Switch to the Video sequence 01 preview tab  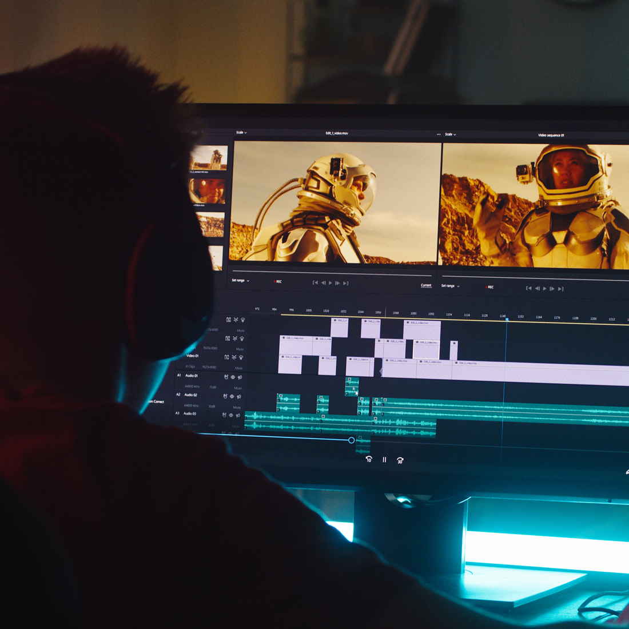551,134
